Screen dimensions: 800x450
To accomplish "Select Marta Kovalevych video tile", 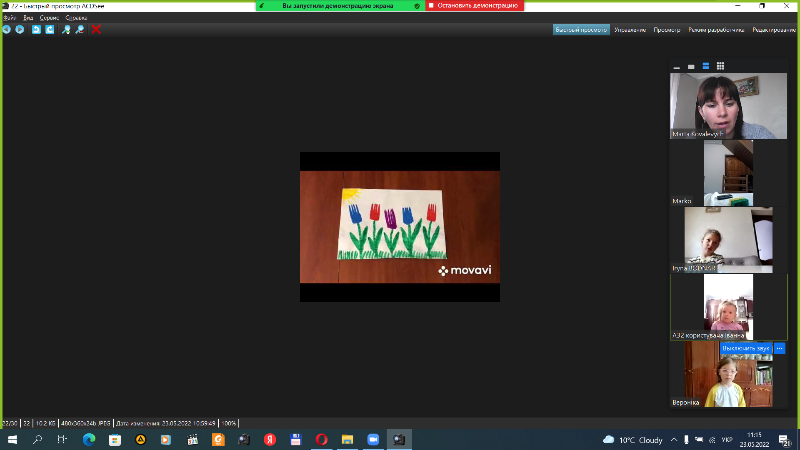I will (x=729, y=106).
